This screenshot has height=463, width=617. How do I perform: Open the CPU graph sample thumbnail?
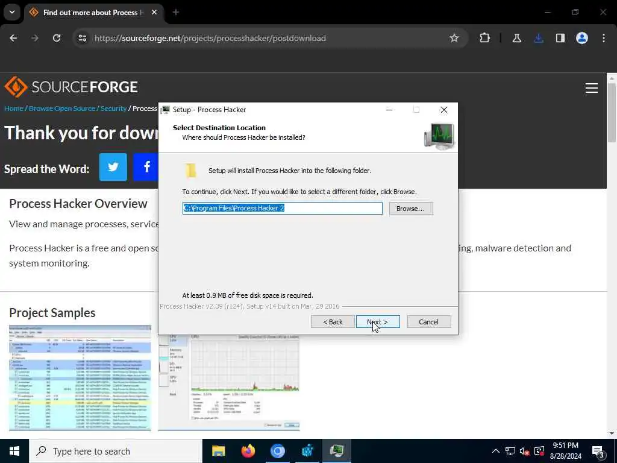[229, 382]
